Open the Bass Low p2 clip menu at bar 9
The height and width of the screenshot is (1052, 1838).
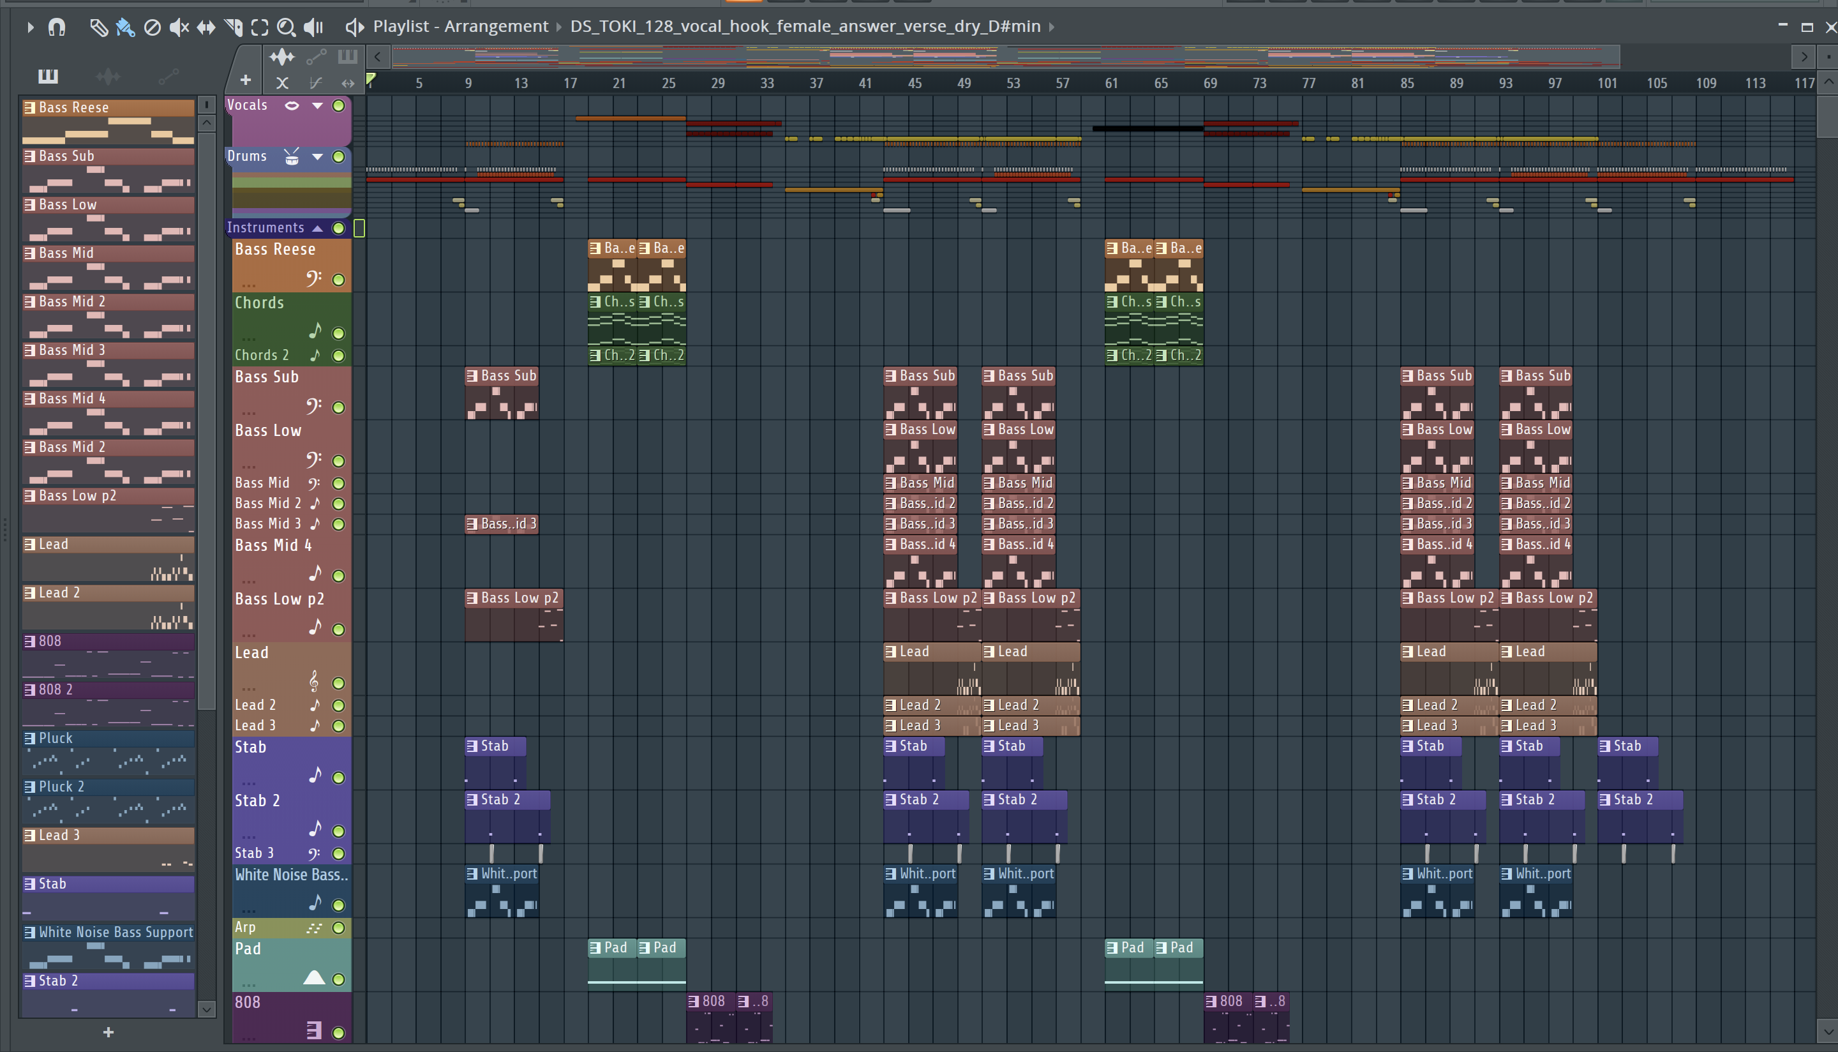472,598
